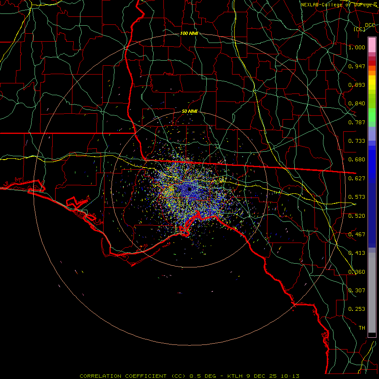Select the 0.360 scale value
This screenshot has width=379, height=379.
click(x=357, y=272)
